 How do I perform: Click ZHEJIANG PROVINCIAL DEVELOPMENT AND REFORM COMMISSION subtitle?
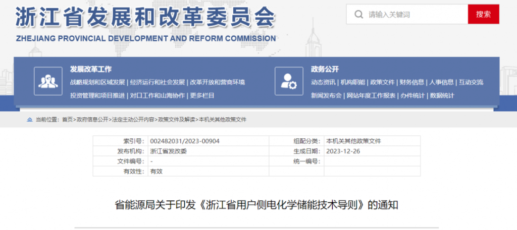146,38
